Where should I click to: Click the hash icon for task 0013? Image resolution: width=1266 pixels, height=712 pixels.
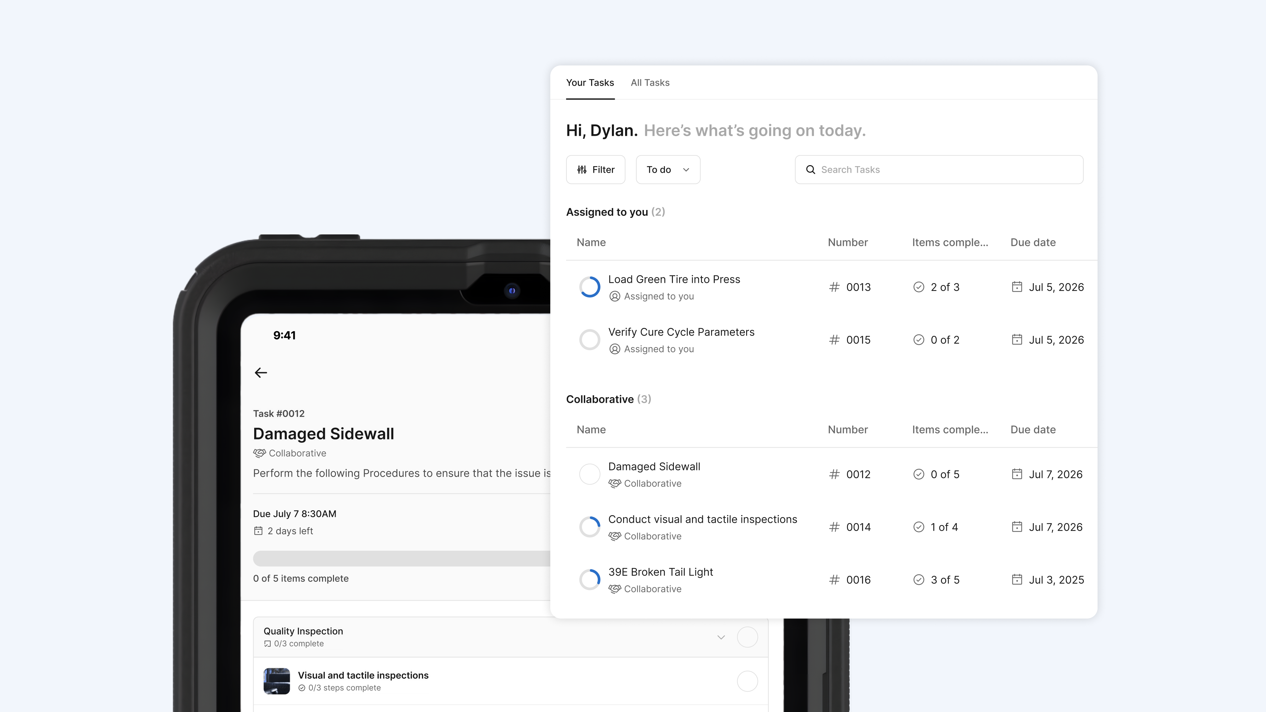pyautogui.click(x=834, y=287)
